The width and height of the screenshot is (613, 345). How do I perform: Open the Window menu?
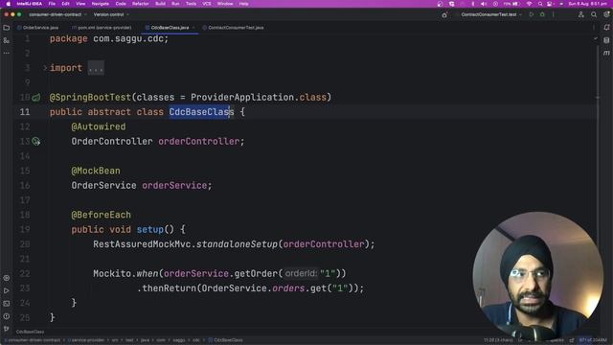coord(225,4)
